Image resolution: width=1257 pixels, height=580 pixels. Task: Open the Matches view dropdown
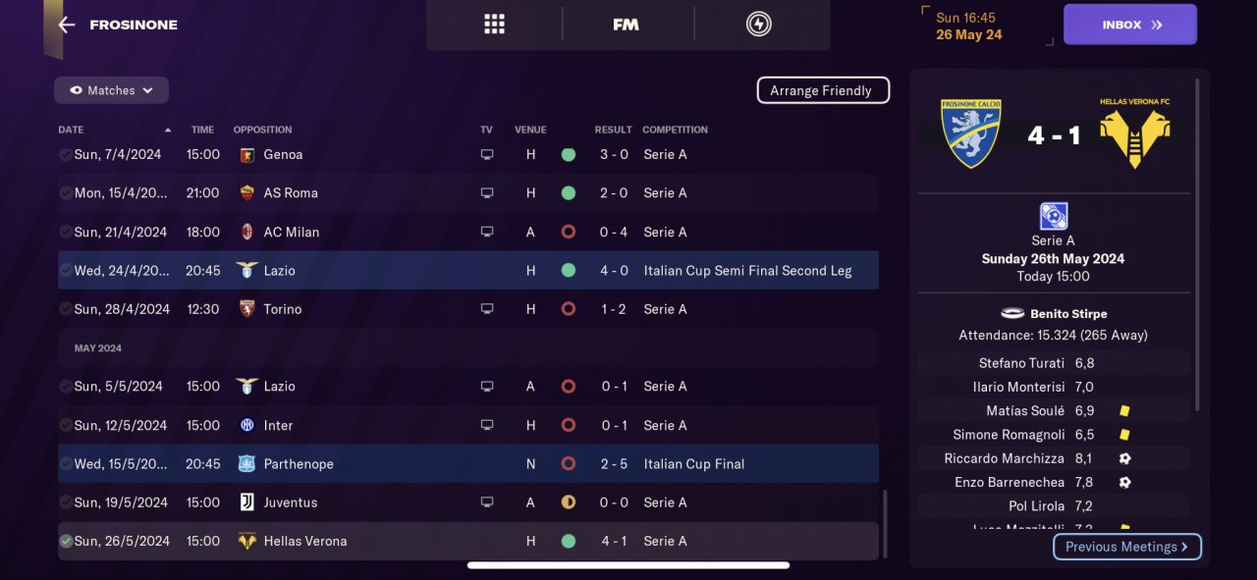click(111, 90)
